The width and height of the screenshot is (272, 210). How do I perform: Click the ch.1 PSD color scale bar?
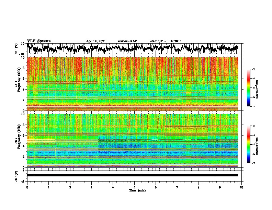pyautogui.click(x=248, y=88)
